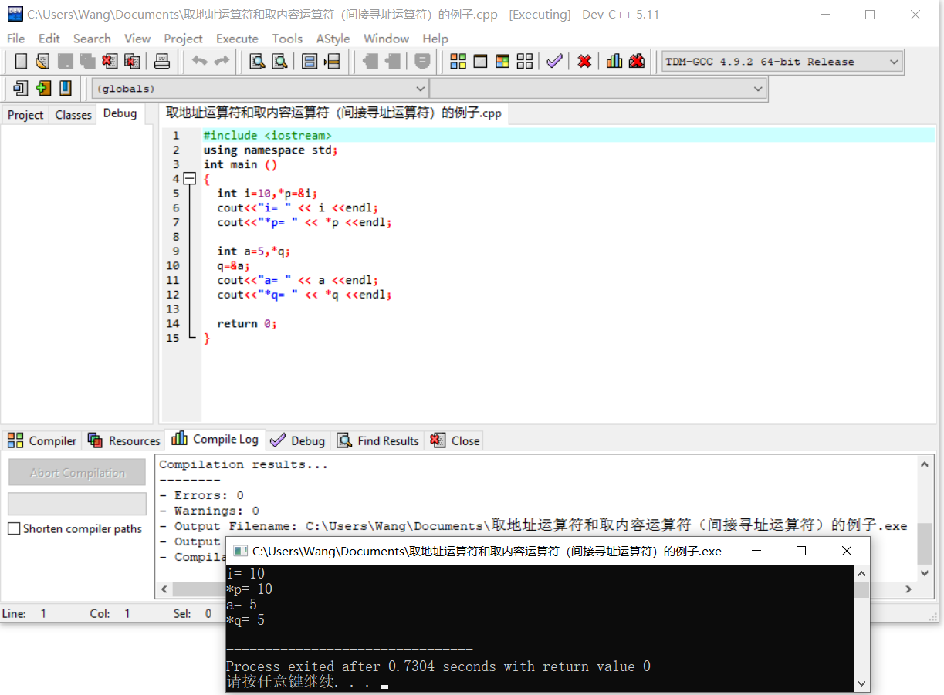
Task: Maximize the console .exe window
Action: point(801,551)
